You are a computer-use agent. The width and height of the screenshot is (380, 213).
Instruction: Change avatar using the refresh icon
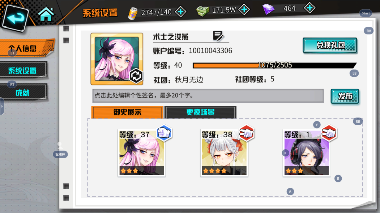tap(136, 76)
